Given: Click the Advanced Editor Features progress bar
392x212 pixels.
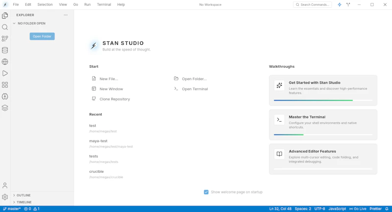Looking at the screenshot, I should [x=323, y=169].
